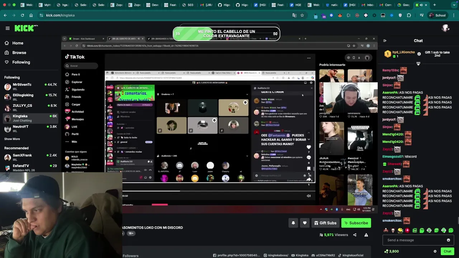The image size is (459, 258).
Task: Click uCSNeTNkR2 Discord link
Action: [323, 255]
